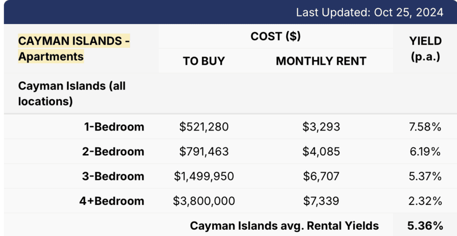Screen dimensions: 457x236
Task: Select the Cayman Islands (all locations) label
Action: coord(72,94)
